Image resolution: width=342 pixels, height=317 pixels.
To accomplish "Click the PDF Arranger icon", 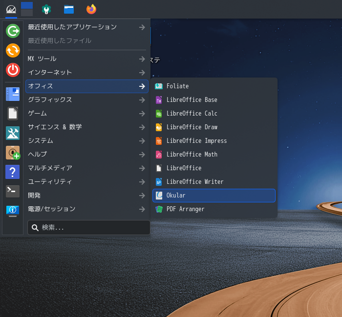I will pos(159,209).
